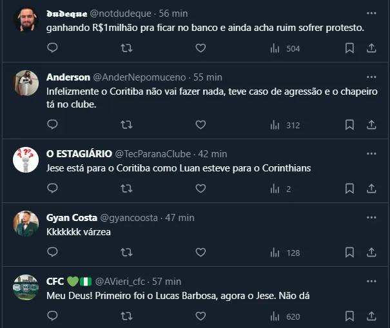Open more options for notdudeque's tweet
The height and width of the screenshot is (328, 390).
pyautogui.click(x=371, y=13)
